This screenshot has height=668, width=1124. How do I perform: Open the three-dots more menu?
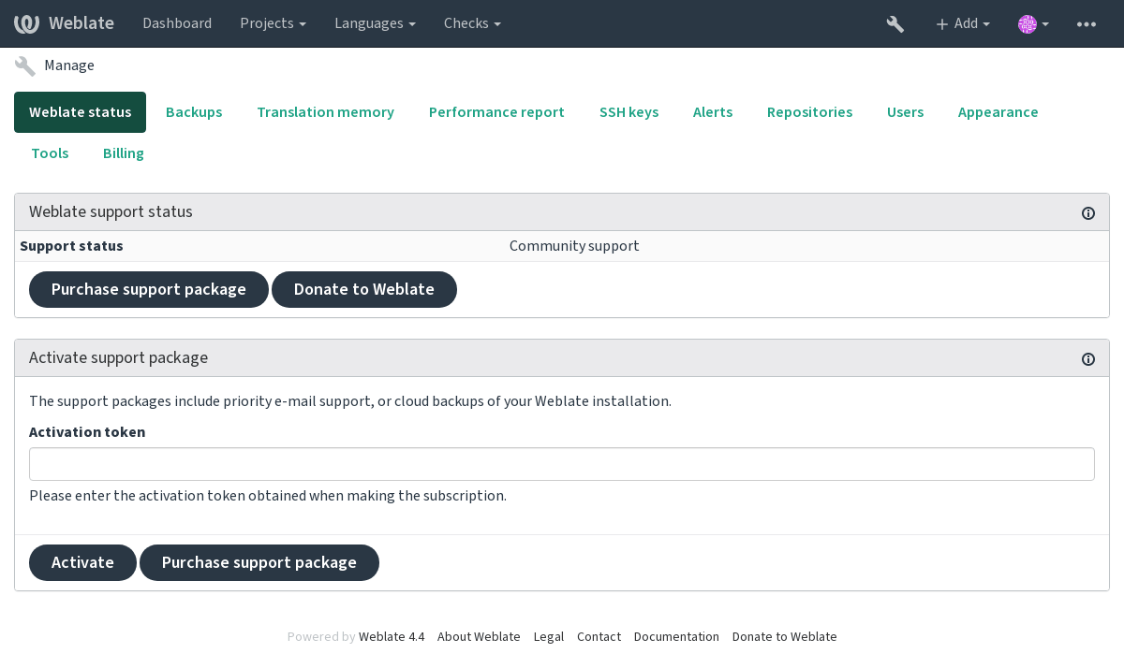click(x=1087, y=24)
